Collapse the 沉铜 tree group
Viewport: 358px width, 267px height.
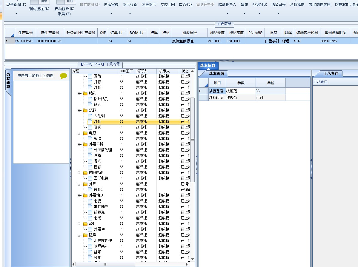[x=79, y=110]
